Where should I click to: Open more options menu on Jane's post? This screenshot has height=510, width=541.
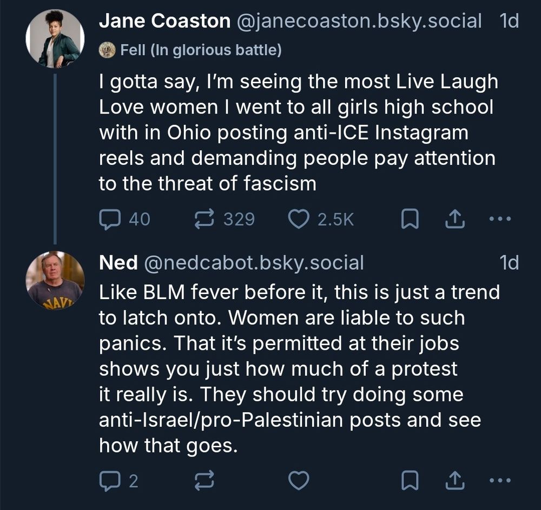pyautogui.click(x=499, y=218)
